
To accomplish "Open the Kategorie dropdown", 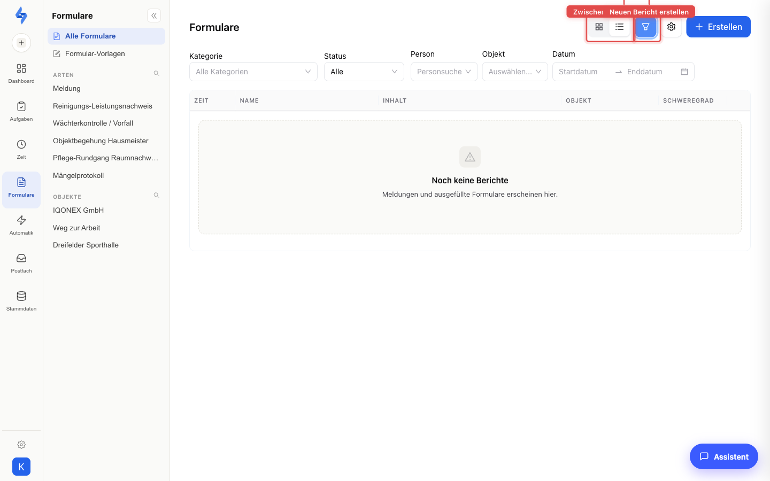I will pos(253,72).
